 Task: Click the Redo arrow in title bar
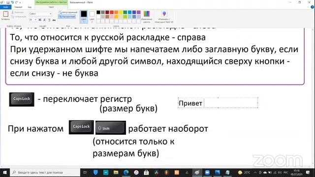click(17, 2)
